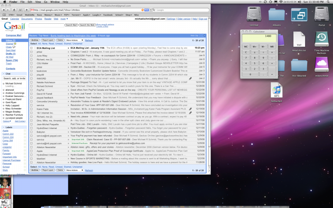333x208 pixels.
Task: Open the Money bookmarks dropdown
Action: pos(48,15)
